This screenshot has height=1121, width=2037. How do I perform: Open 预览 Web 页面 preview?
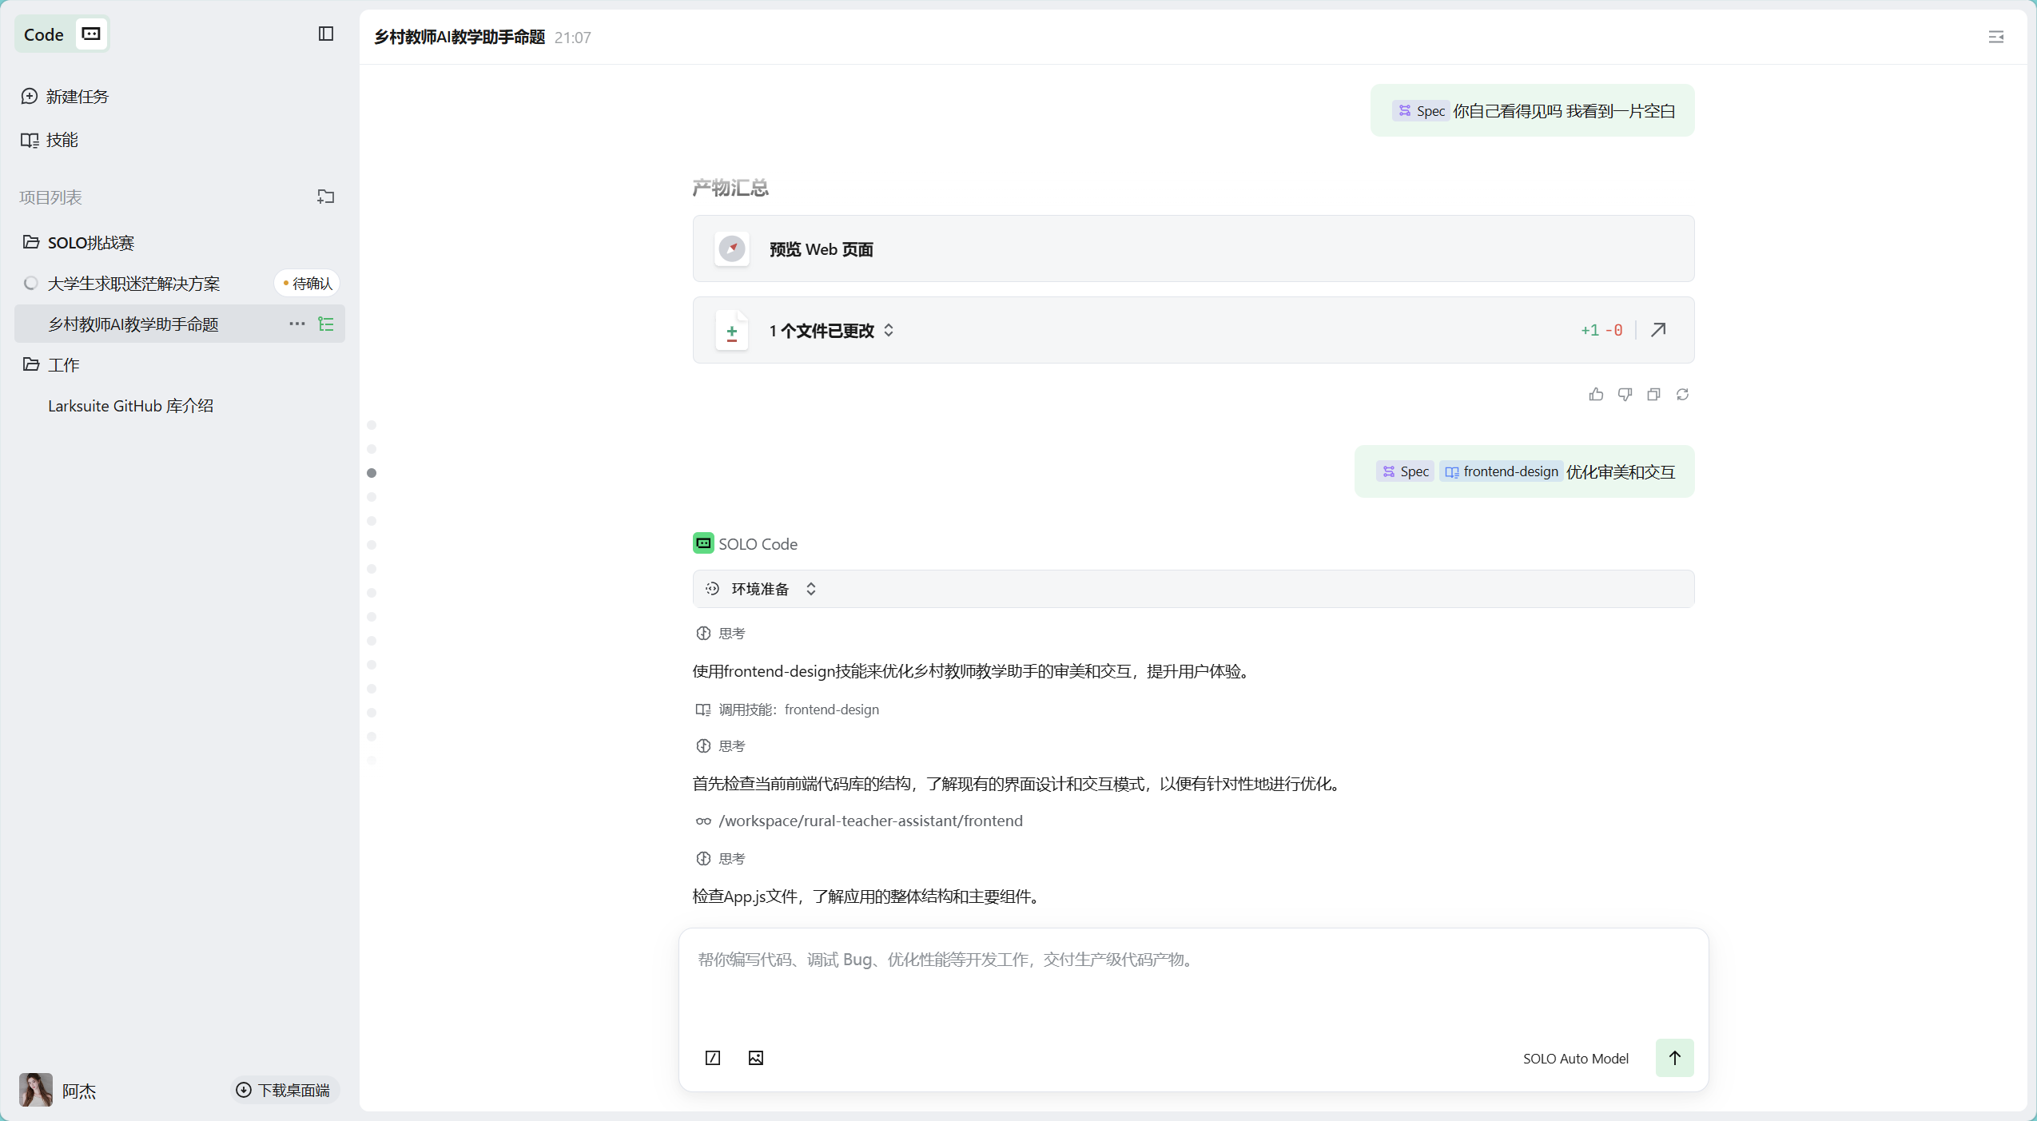click(820, 249)
